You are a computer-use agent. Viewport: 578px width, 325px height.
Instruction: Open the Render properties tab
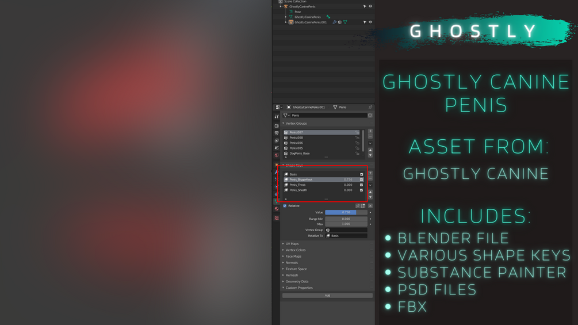(x=277, y=125)
